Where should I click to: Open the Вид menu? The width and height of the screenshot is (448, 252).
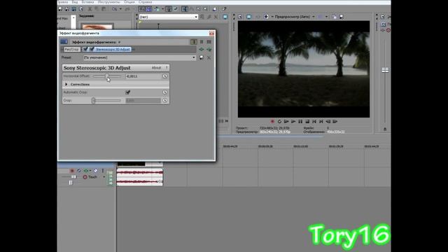[x=75, y=2]
